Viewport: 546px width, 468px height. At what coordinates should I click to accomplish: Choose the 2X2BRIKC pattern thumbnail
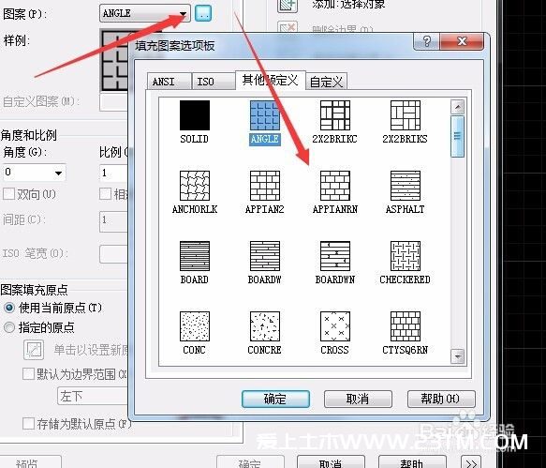click(x=335, y=115)
